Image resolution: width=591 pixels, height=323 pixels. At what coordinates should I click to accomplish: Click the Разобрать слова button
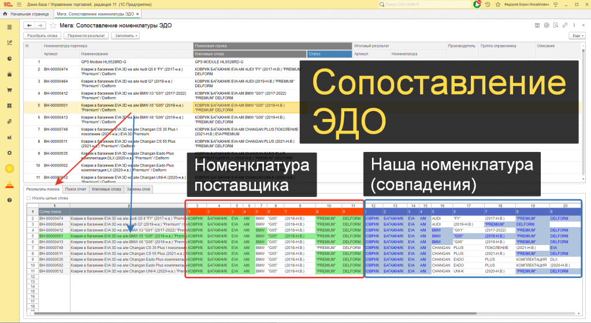click(42, 35)
